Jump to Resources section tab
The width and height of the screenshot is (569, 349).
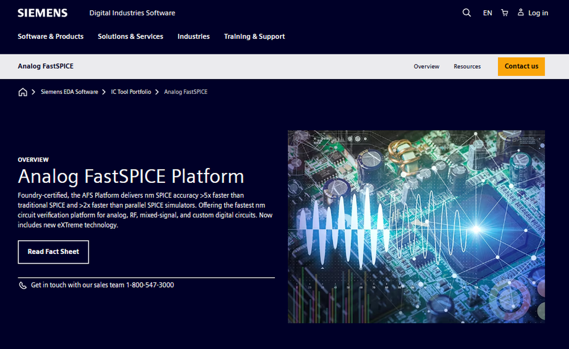(x=467, y=67)
